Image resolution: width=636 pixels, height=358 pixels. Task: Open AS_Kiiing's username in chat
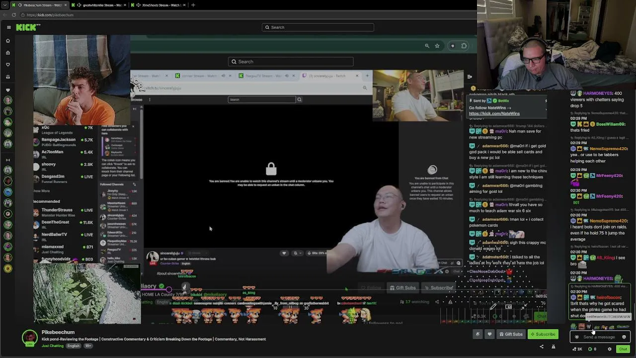605,258
